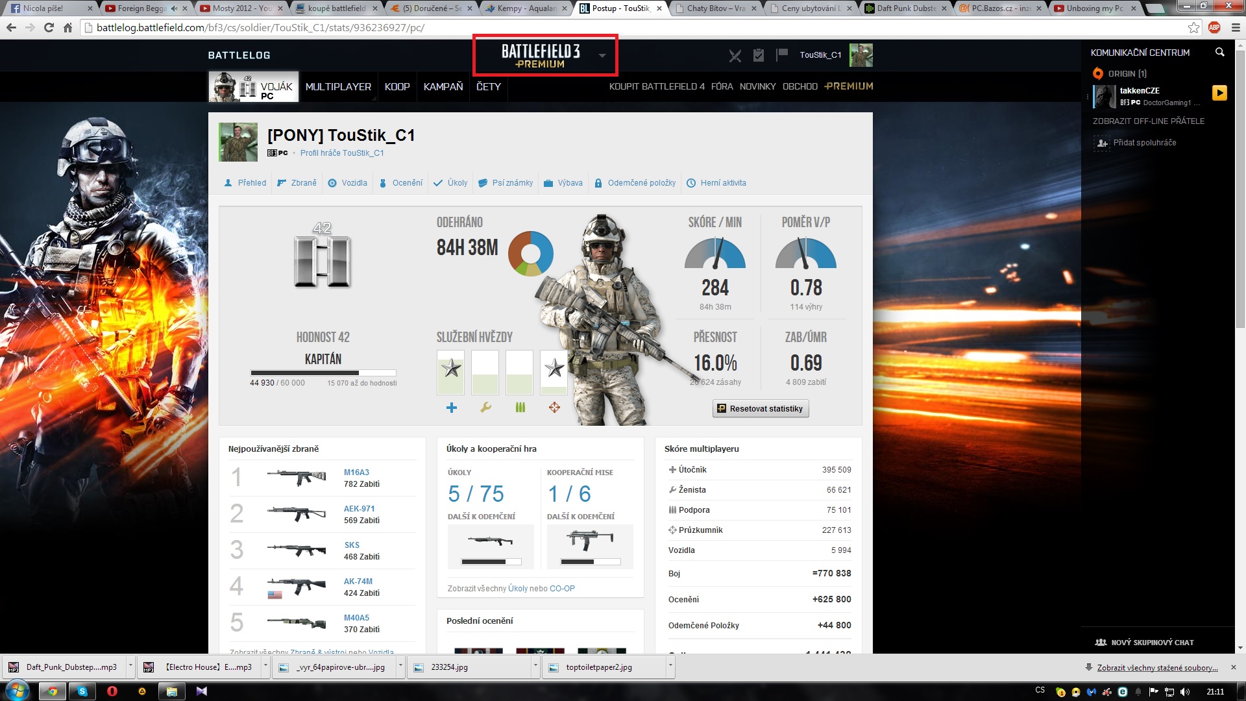
Task: Click the play time pie chart
Action: [x=530, y=253]
